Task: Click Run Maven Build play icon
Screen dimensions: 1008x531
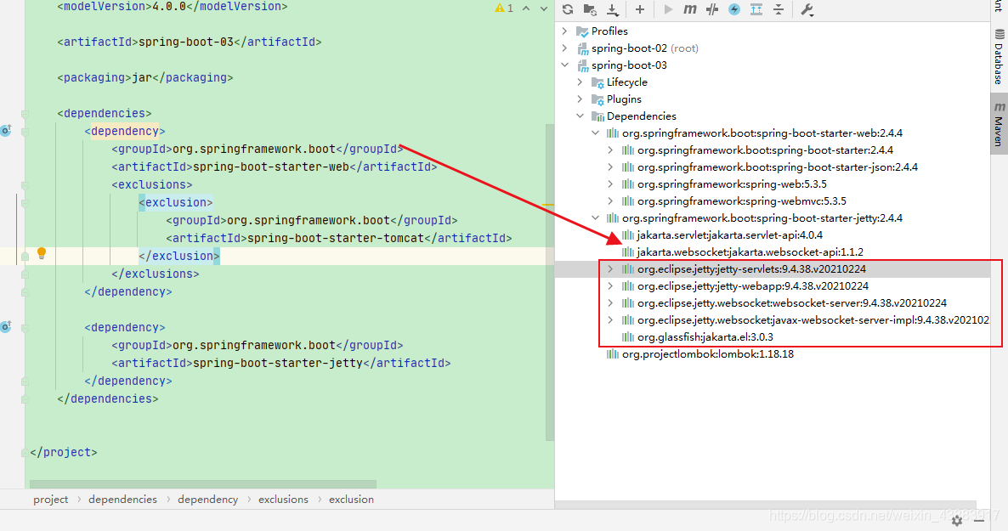Action: tap(668, 9)
